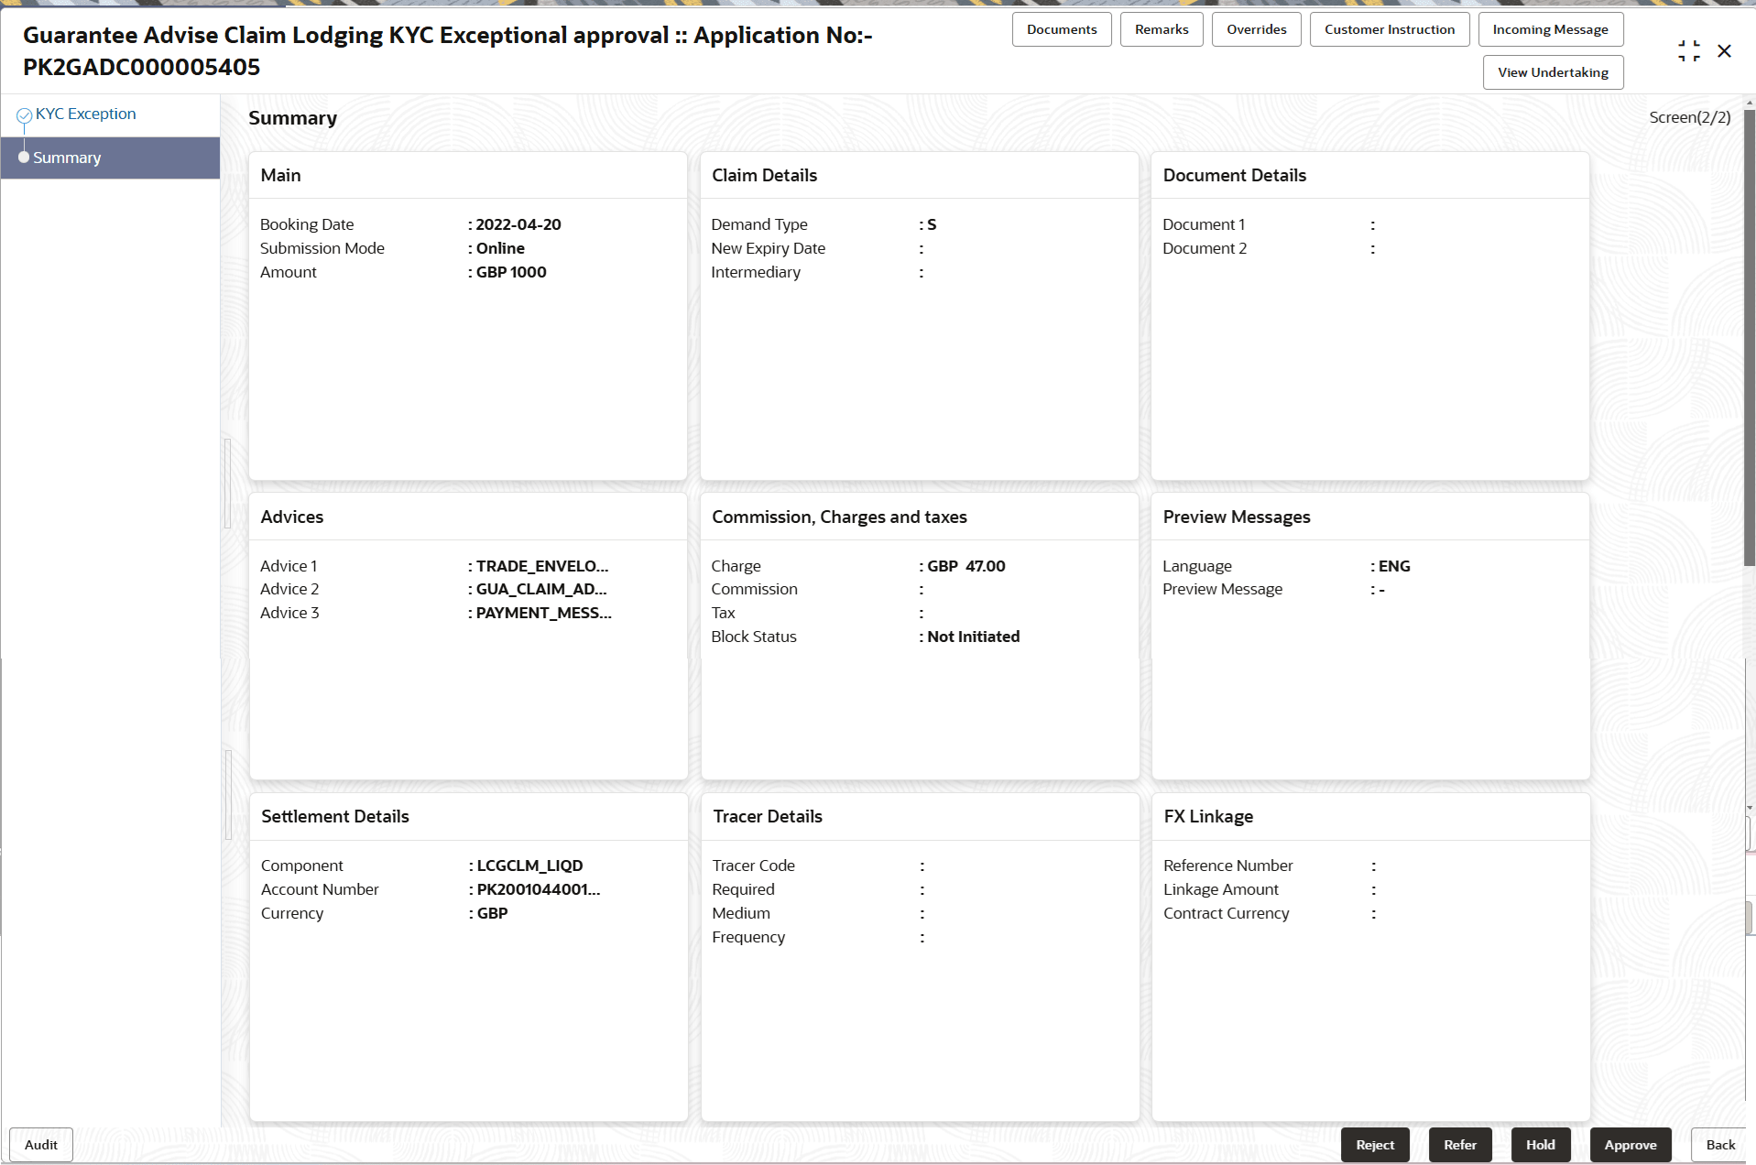Collapse the screen using the resize icon
Screen dimensions: 1756x1165
tap(1688, 50)
